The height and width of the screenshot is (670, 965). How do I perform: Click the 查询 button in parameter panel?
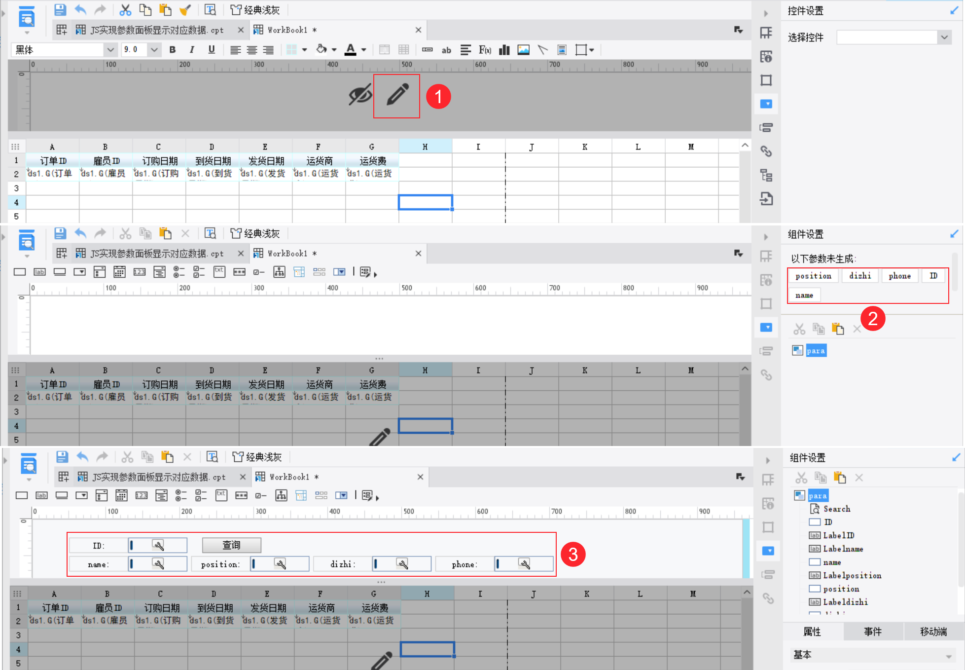point(231,545)
